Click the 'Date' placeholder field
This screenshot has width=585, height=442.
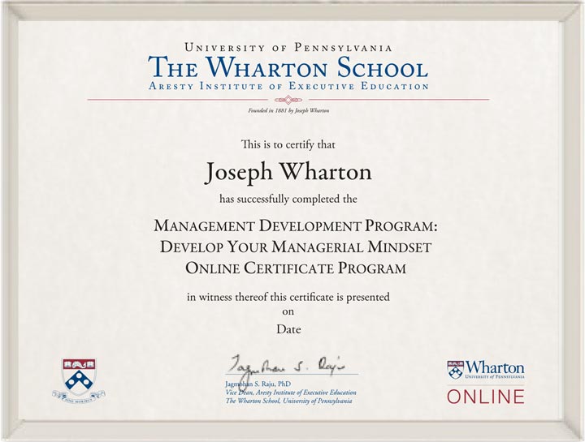click(288, 329)
